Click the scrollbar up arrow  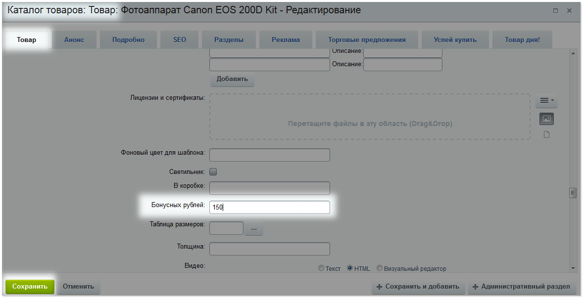[x=573, y=53]
